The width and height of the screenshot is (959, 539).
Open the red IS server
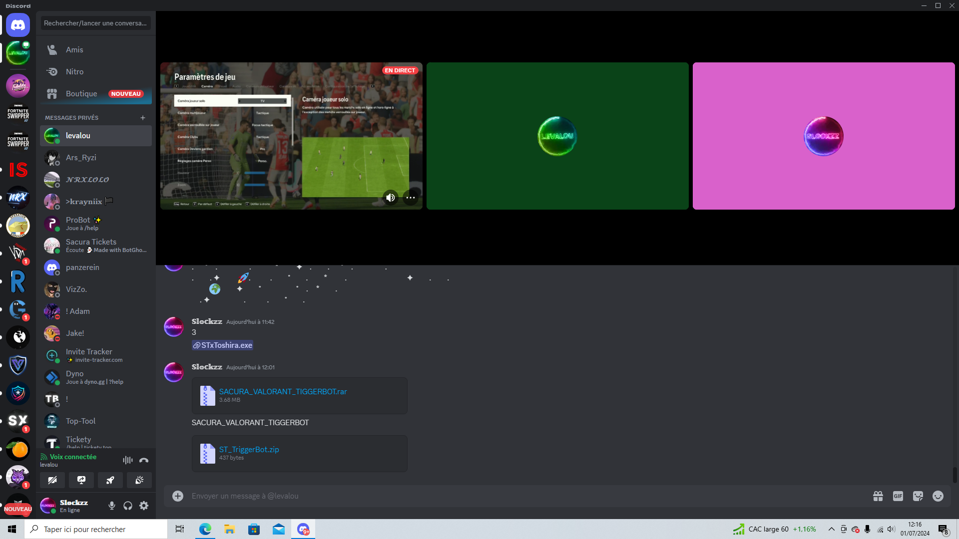18,170
